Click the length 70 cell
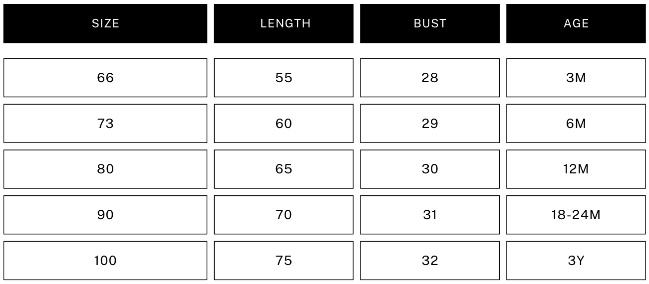This screenshot has height=284, width=649. (284, 215)
